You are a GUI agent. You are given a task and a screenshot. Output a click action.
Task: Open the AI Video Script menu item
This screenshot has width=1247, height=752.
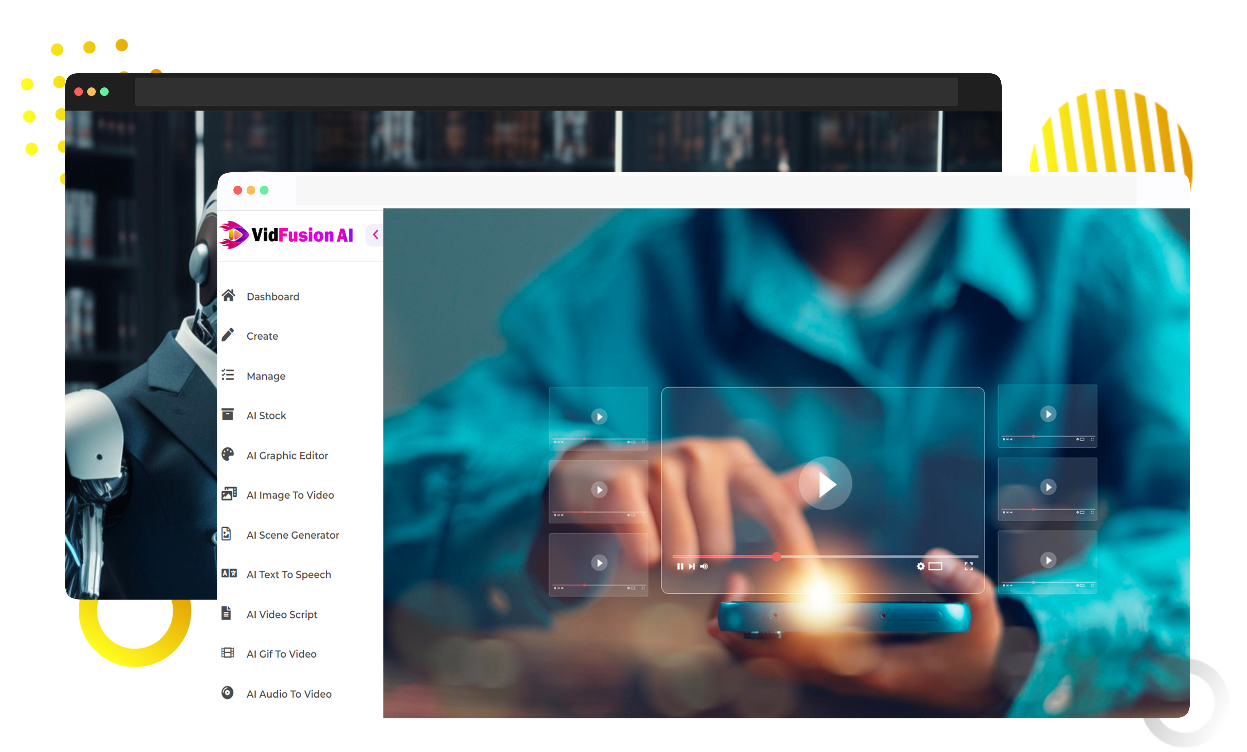click(x=281, y=614)
